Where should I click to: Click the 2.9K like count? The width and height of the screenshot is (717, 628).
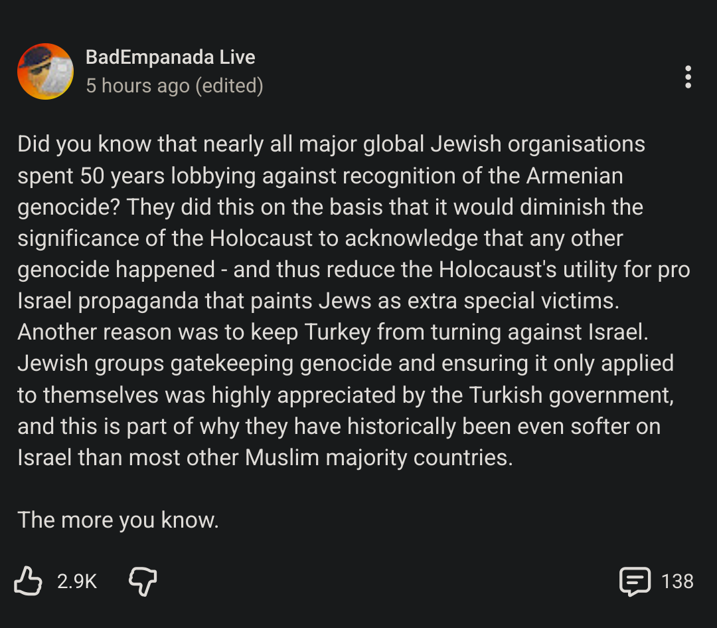pos(77,581)
